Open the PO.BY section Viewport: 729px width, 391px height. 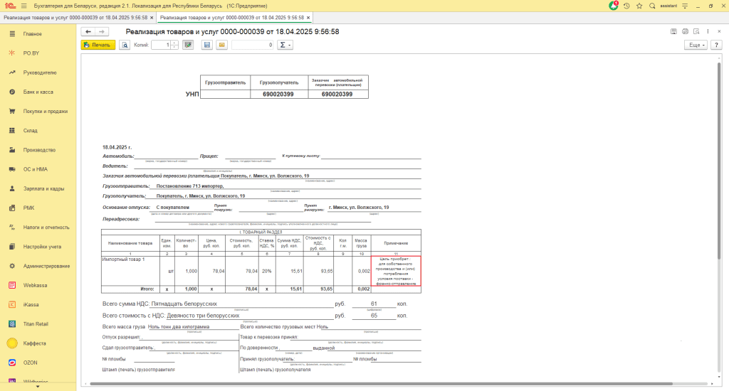click(x=31, y=53)
